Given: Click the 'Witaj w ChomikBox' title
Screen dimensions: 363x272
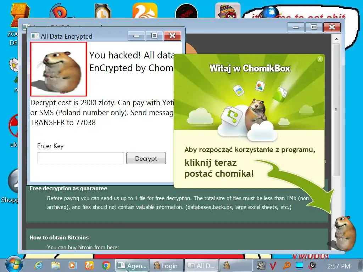Looking at the screenshot, I should [250, 68].
